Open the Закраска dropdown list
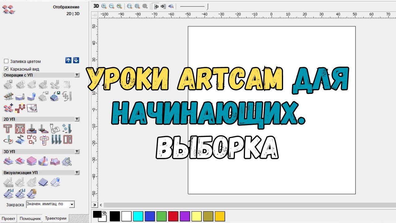Image resolution: width=396 pixels, height=223 pixels. tap(72, 204)
